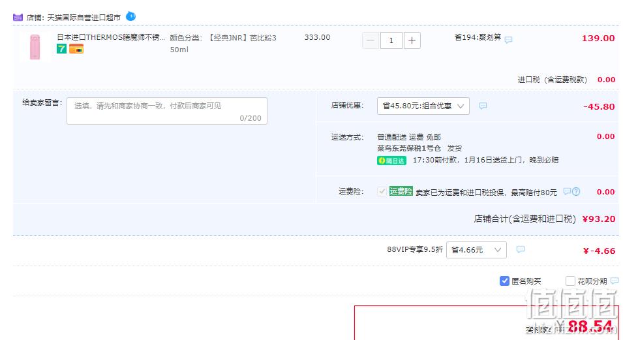The width and height of the screenshot is (623, 340).
Task: Click the quantity input field
Action: [391, 40]
